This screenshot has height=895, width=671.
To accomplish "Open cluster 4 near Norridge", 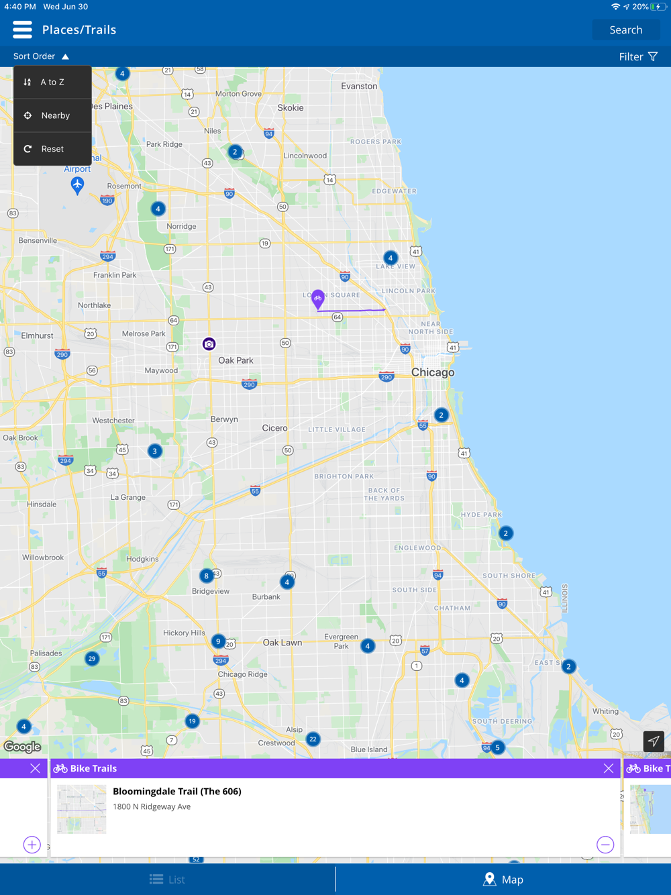I will click(158, 209).
